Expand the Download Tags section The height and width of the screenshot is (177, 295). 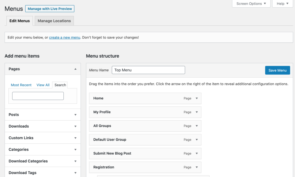(75, 173)
